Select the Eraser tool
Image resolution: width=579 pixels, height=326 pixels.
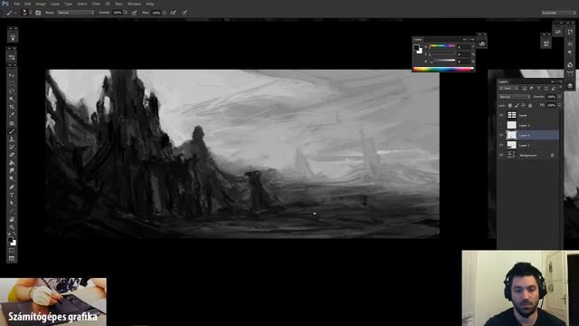[12, 155]
